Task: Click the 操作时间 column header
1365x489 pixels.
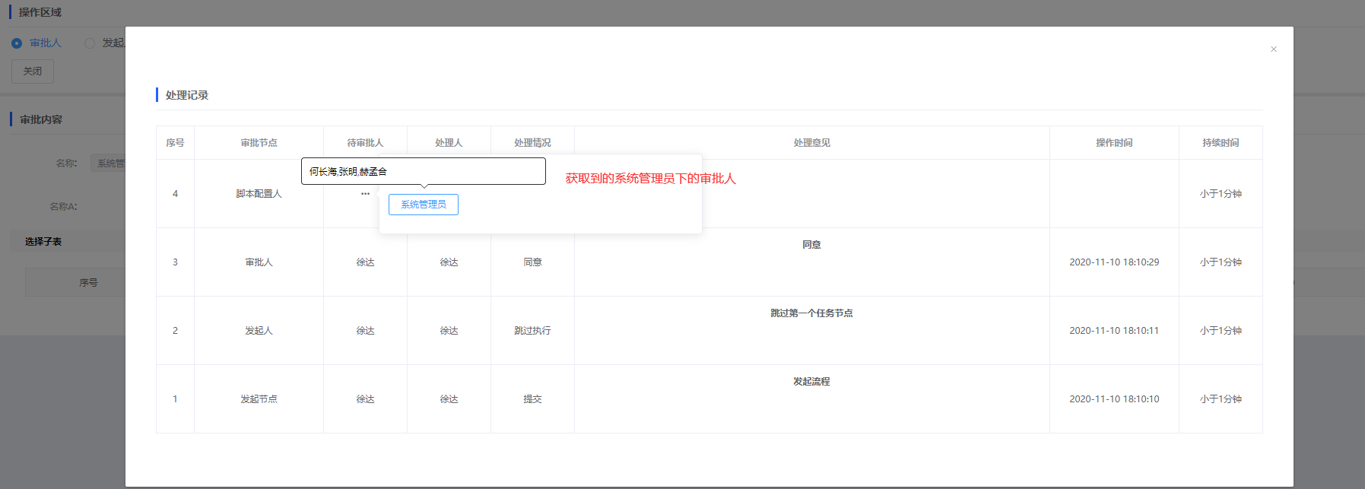Action: click(1114, 143)
